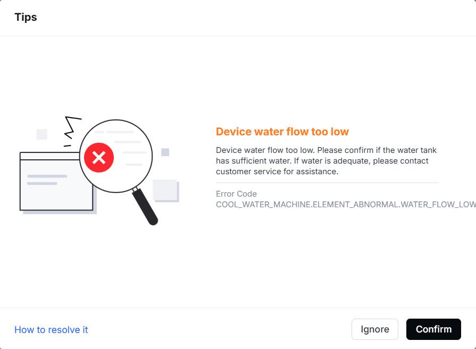Click the lightning bolt squiggle in the illustration
Viewport: 476px width, 349px height.
72,127
